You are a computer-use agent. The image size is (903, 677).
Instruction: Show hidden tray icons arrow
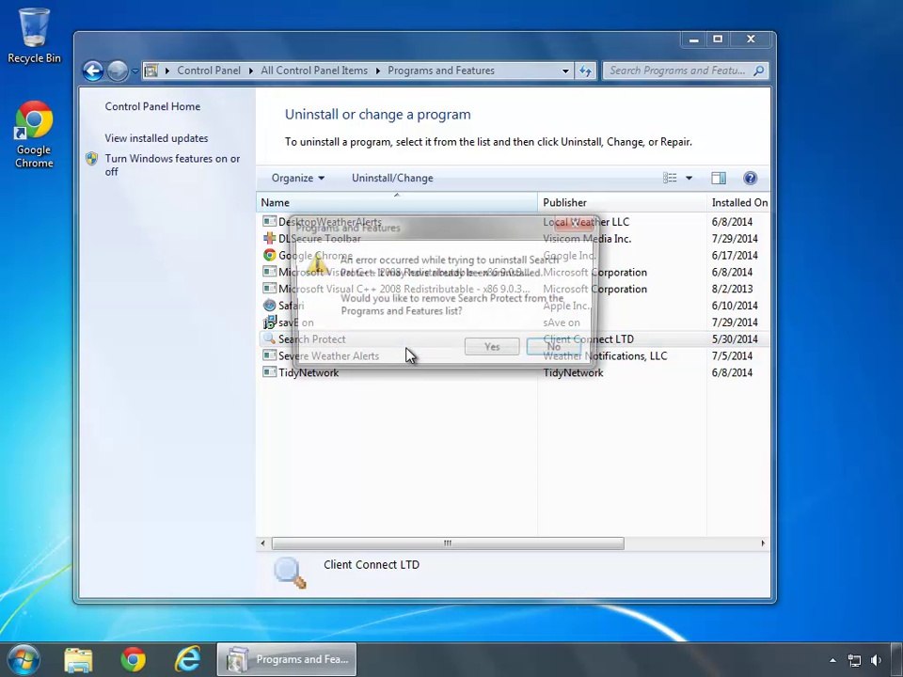pos(832,660)
